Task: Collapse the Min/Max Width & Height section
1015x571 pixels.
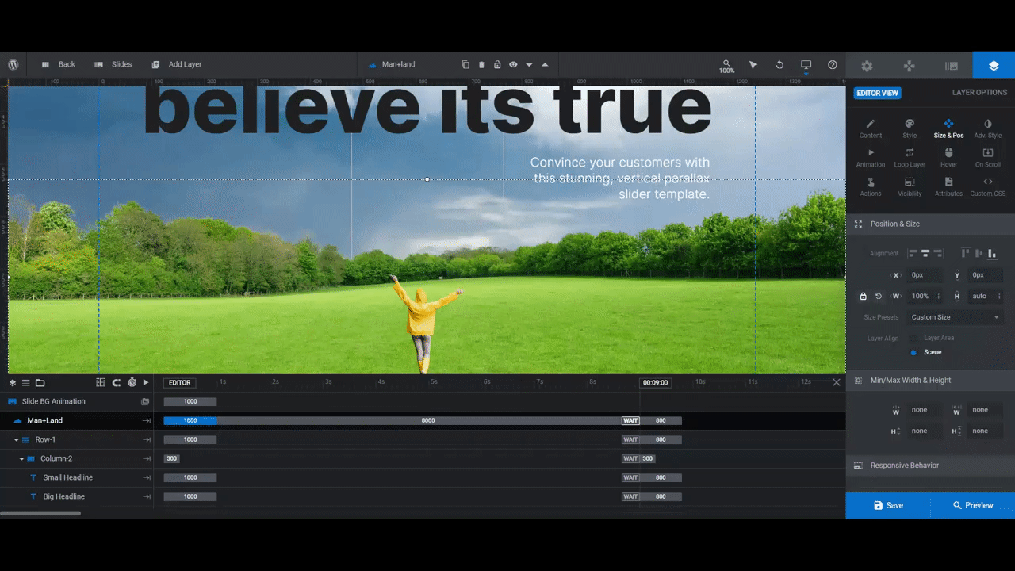Action: [930, 381]
